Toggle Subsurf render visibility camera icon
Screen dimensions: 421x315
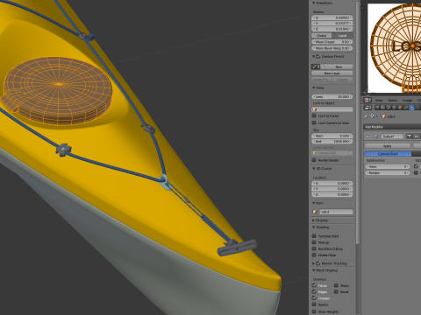point(409,136)
